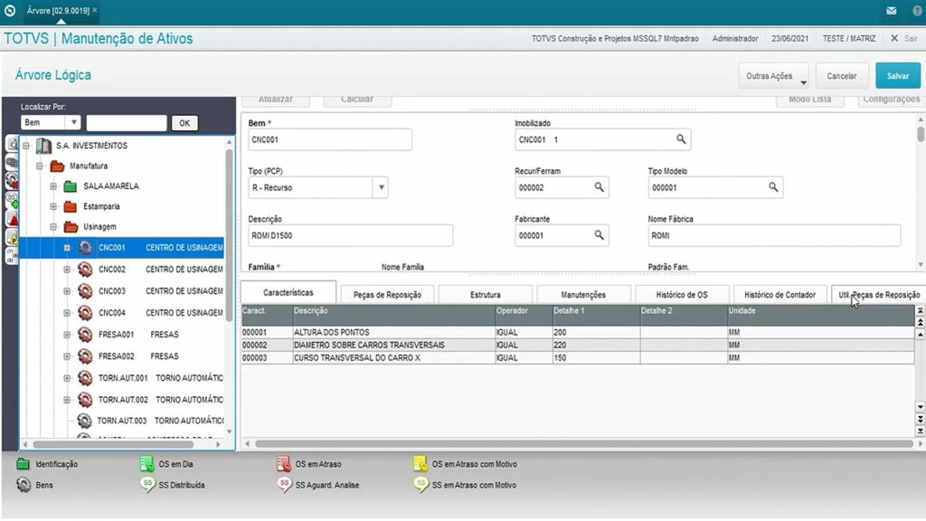Click the S.A. INVESTIMENTOS building icon

[x=43, y=146]
